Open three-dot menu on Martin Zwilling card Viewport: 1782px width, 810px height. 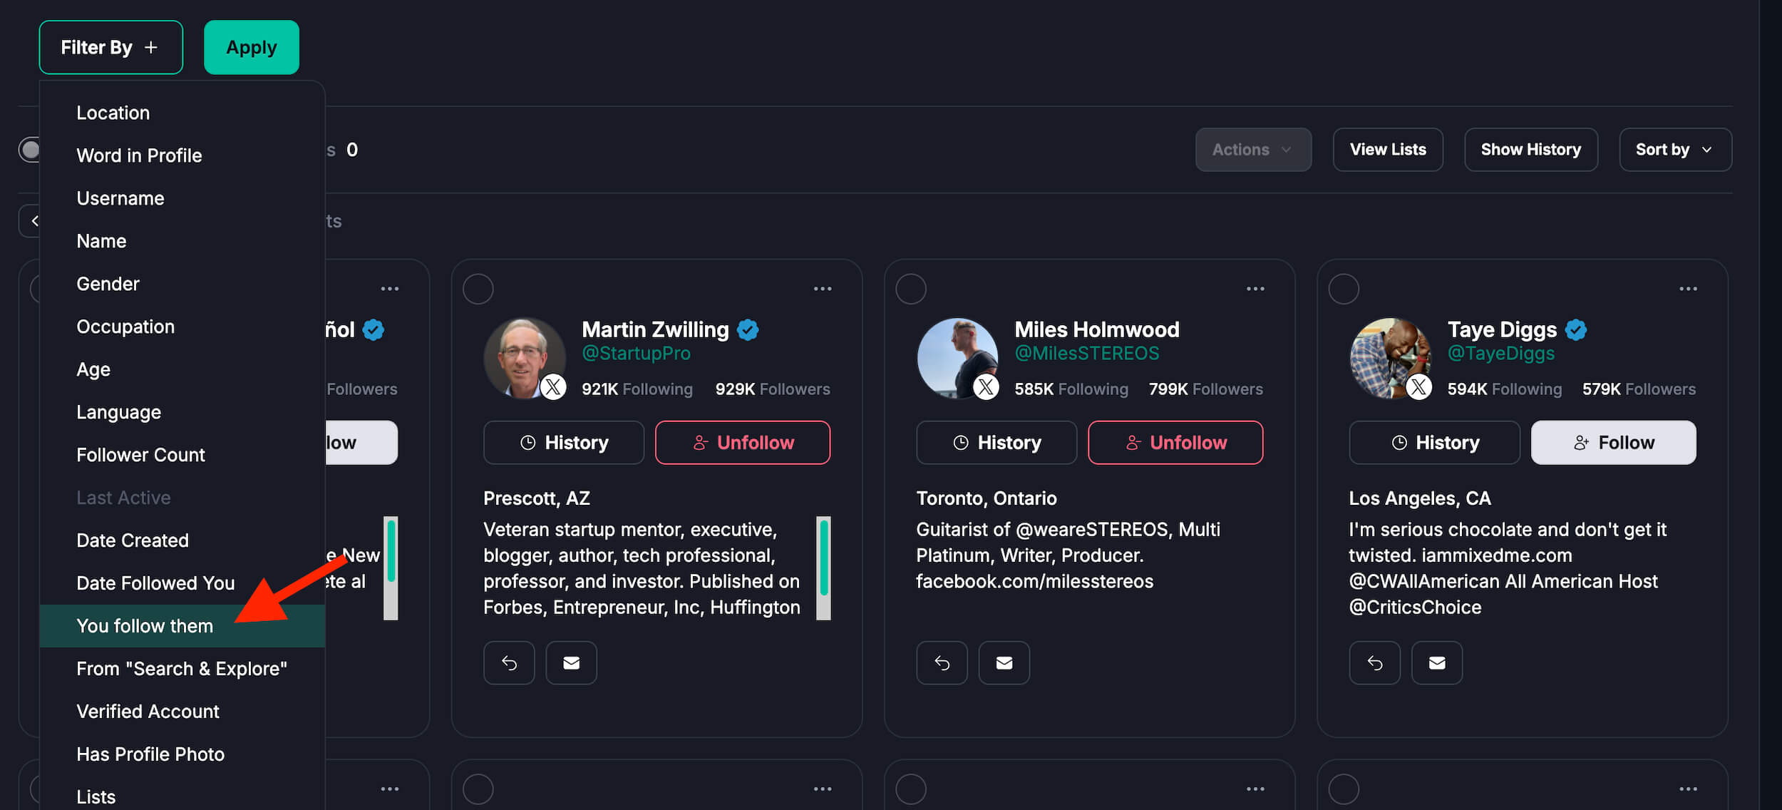(823, 289)
